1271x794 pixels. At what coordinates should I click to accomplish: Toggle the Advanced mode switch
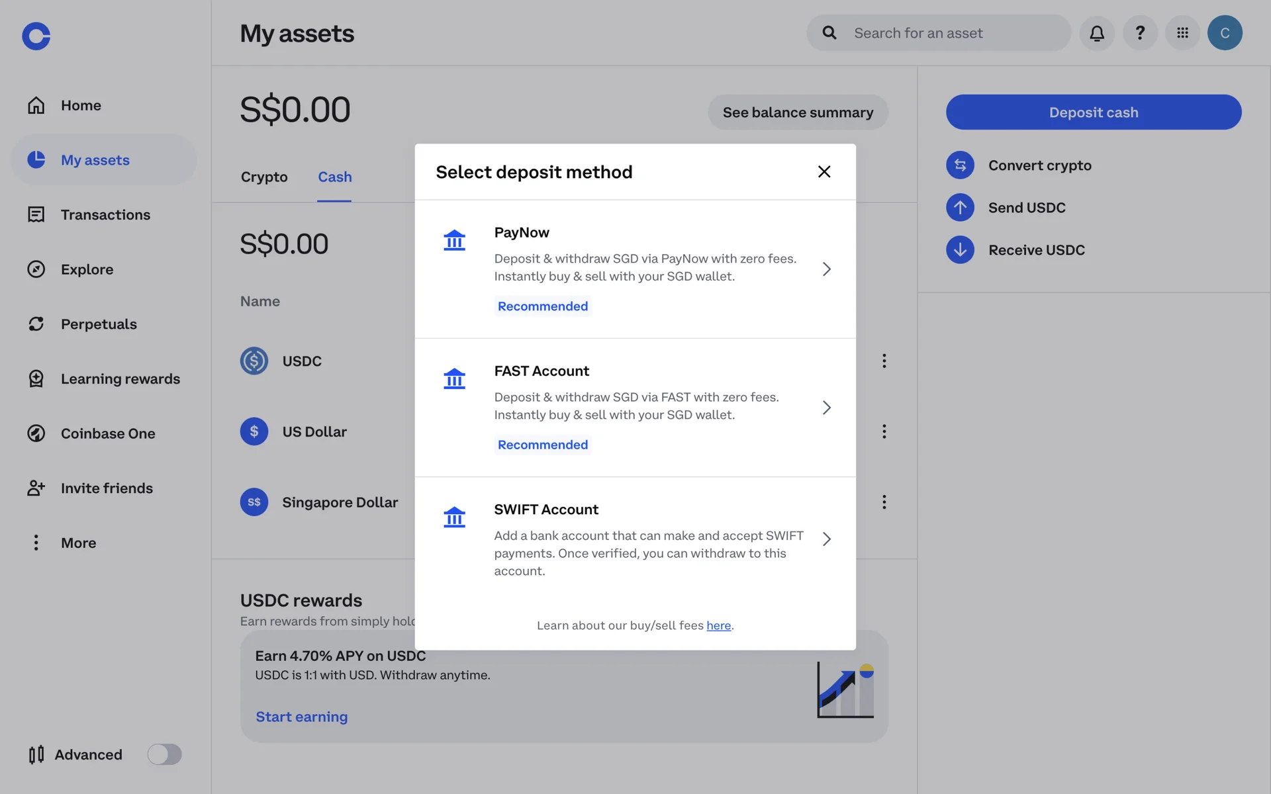click(164, 754)
